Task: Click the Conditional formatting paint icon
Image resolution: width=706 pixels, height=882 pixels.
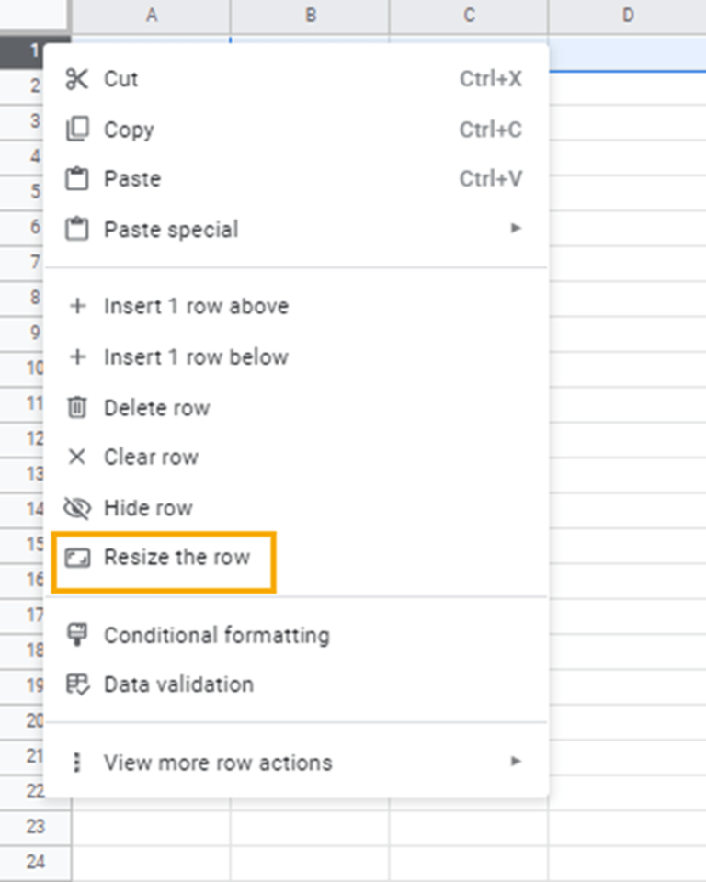Action: tap(79, 635)
